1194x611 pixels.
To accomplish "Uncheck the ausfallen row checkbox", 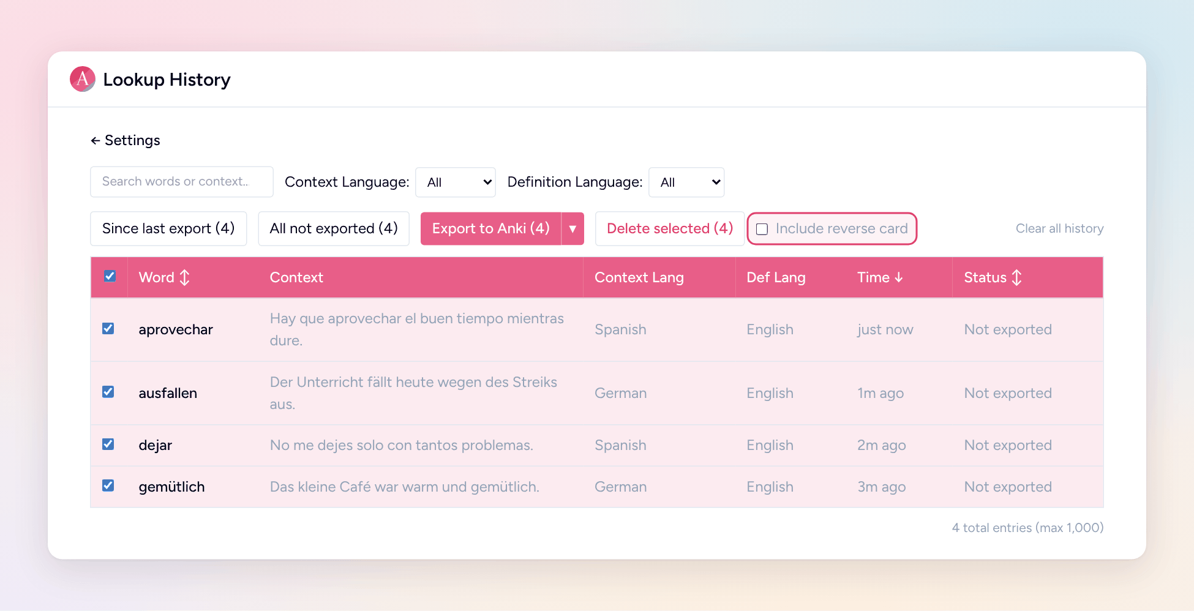I will [108, 392].
